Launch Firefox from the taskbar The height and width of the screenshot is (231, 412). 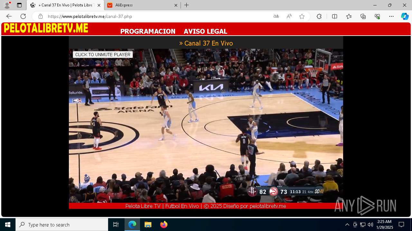click(x=164, y=225)
